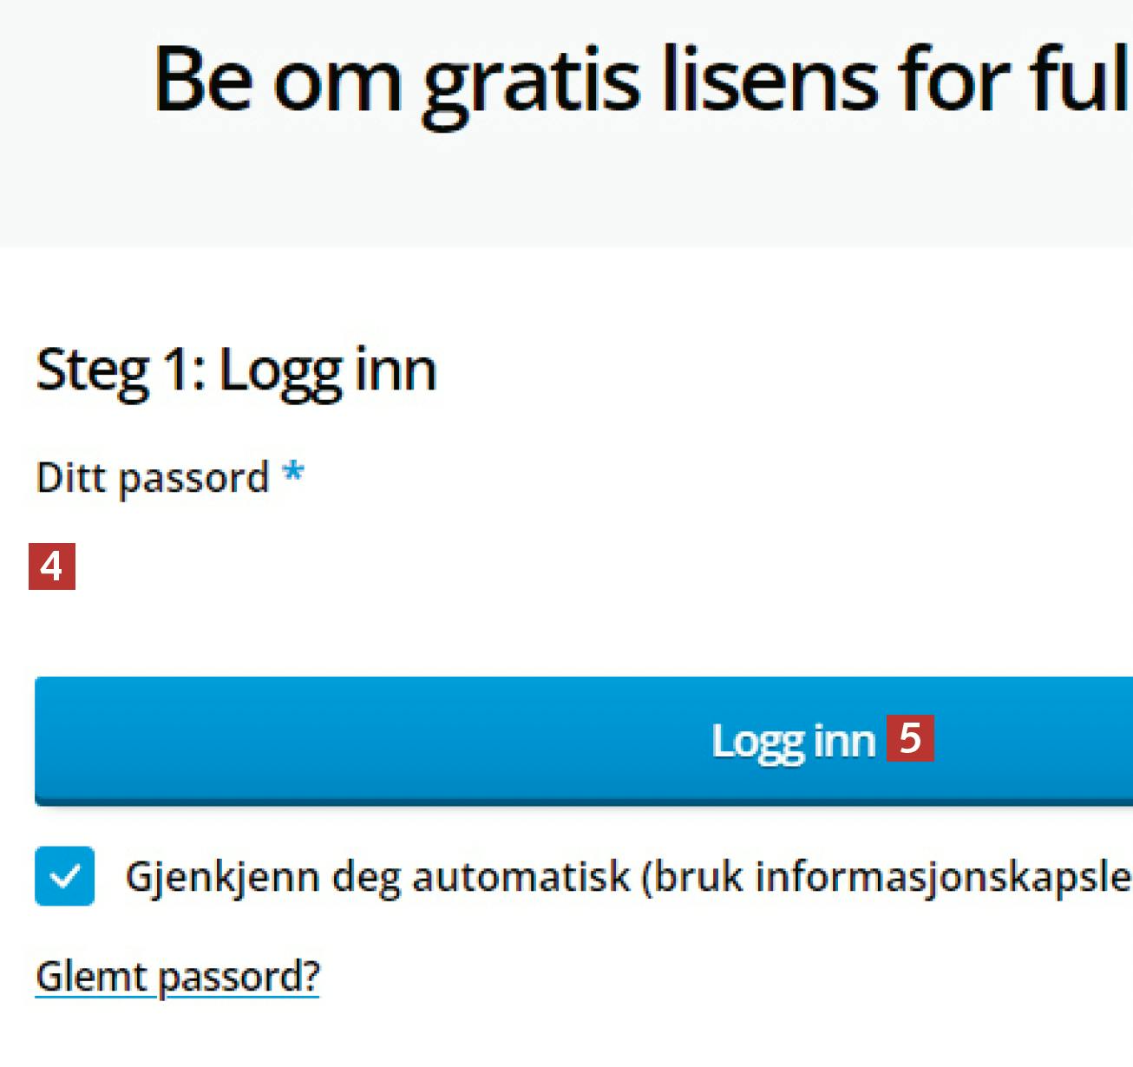
Task: Click the red number 4 marker
Action: coord(52,566)
